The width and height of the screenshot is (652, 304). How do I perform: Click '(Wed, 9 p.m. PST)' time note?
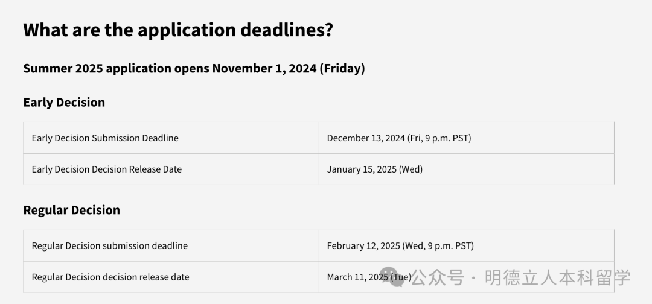coord(439,246)
